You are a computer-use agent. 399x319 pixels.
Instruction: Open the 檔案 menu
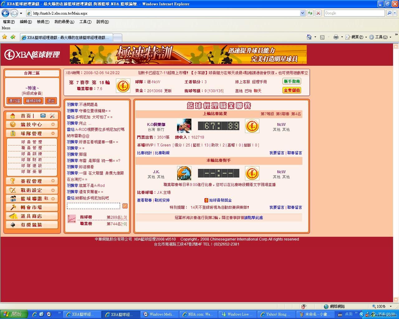click(x=9, y=22)
